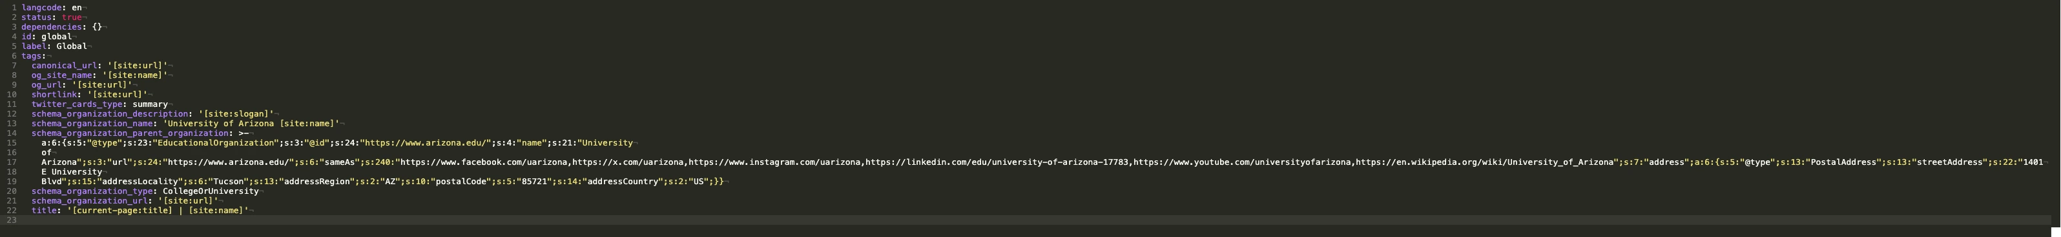Click the '[site:slogan]' token
The image size is (2061, 237).
click(236, 114)
